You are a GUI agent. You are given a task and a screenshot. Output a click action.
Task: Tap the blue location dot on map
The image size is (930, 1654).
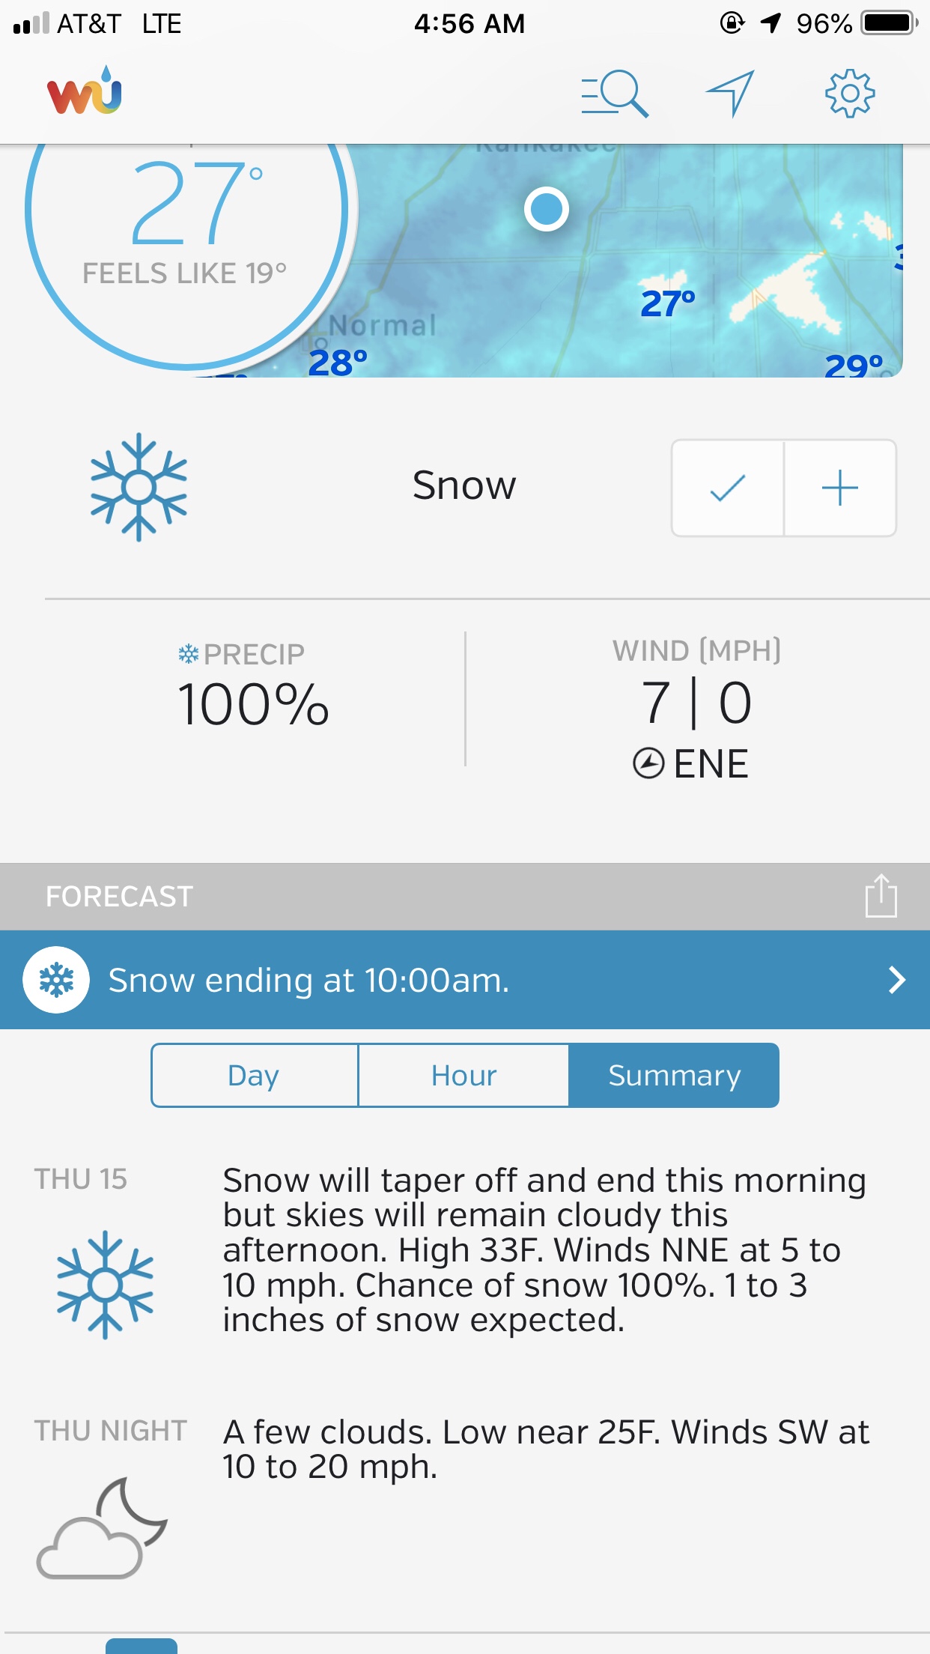point(547,209)
